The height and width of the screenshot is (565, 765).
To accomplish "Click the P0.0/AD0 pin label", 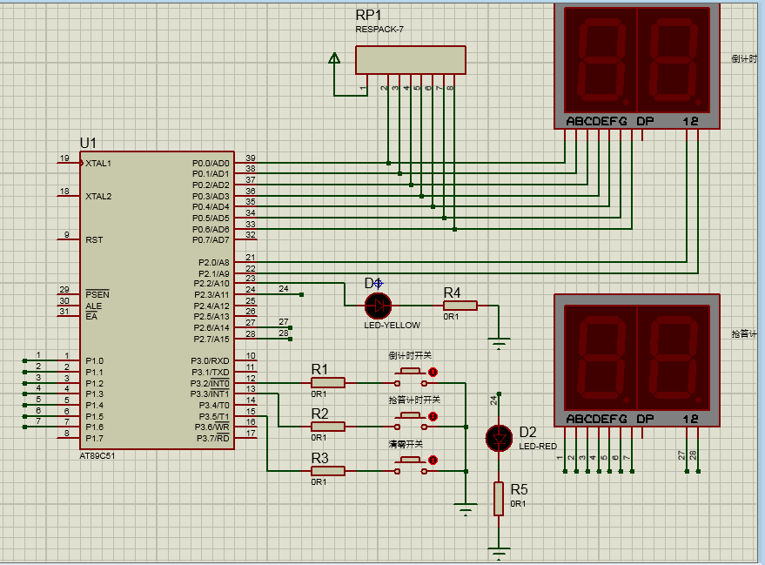I will pos(211,164).
